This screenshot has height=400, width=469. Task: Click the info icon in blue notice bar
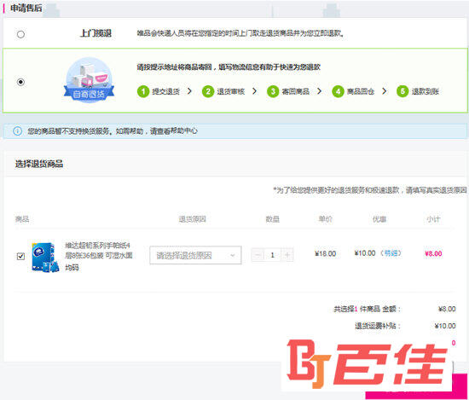pyautogui.click(x=17, y=131)
